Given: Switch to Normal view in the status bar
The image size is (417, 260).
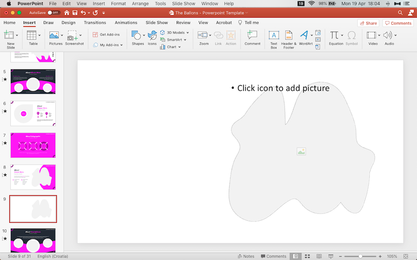Looking at the screenshot, I should (x=296, y=256).
